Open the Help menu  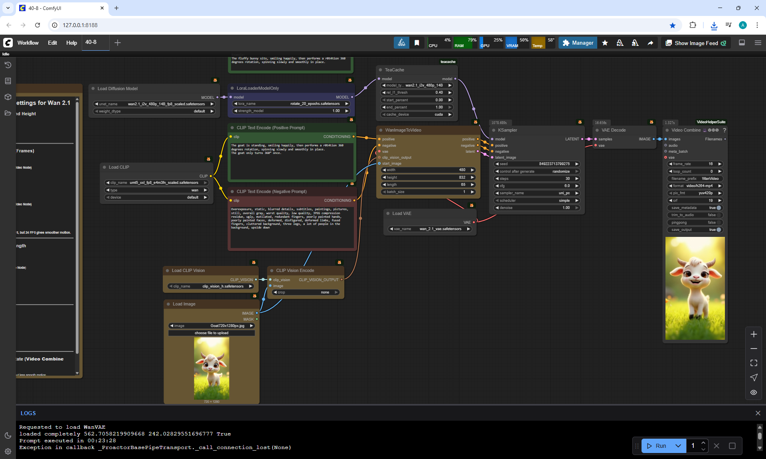coord(71,43)
